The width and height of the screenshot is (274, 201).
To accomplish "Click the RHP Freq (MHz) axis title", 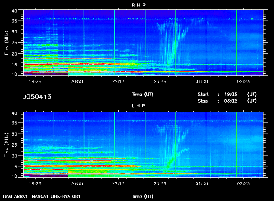I will tap(6, 43).
